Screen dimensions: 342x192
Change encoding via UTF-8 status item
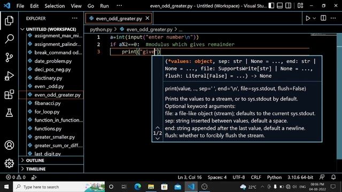pos(239,177)
